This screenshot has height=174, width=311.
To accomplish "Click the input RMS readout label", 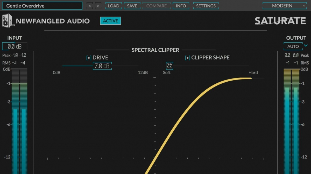I will (6, 63).
